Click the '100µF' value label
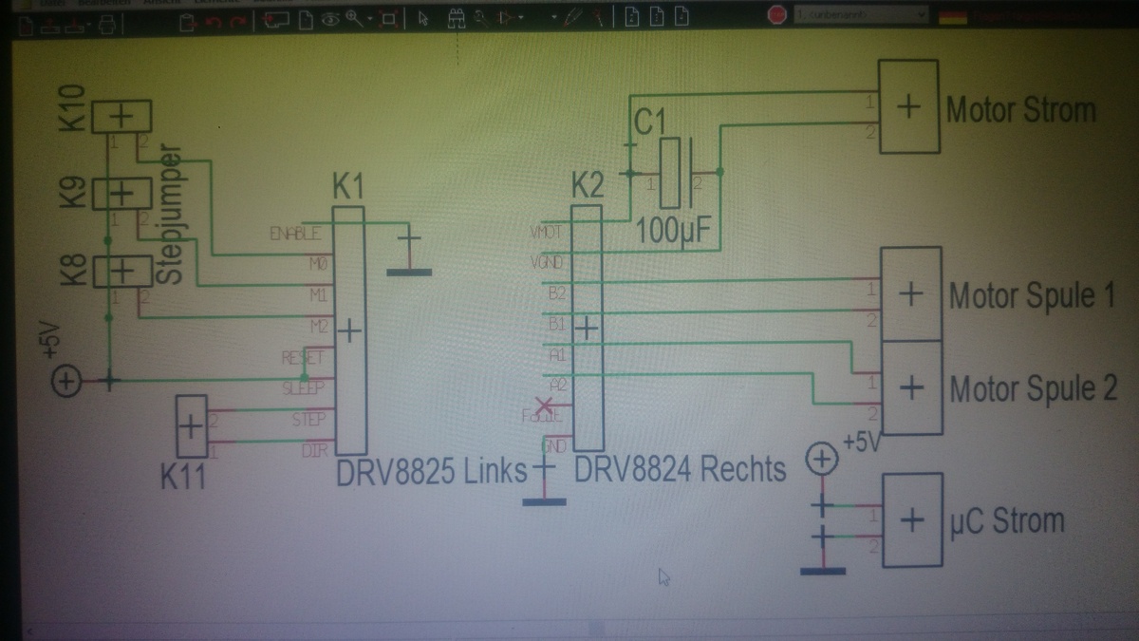The width and height of the screenshot is (1139, 641). (x=673, y=229)
